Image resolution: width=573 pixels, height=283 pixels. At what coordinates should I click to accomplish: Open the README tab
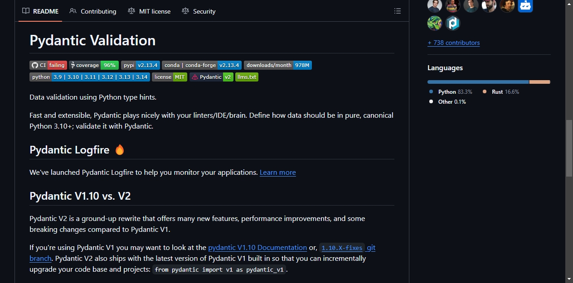[x=40, y=11]
